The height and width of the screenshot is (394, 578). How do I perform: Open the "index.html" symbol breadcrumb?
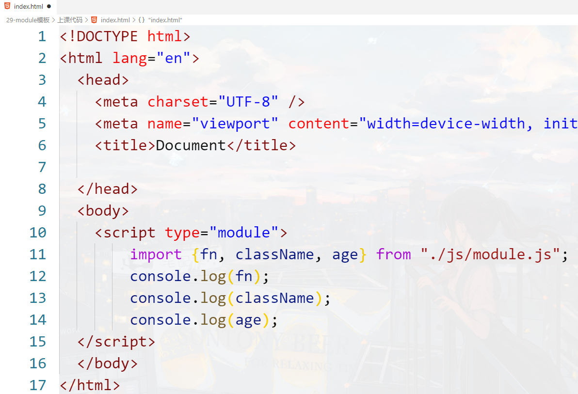(x=165, y=20)
